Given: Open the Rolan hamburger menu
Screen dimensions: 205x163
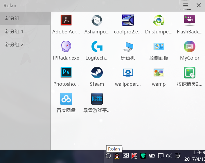Looking at the screenshot, I should [x=186, y=5].
